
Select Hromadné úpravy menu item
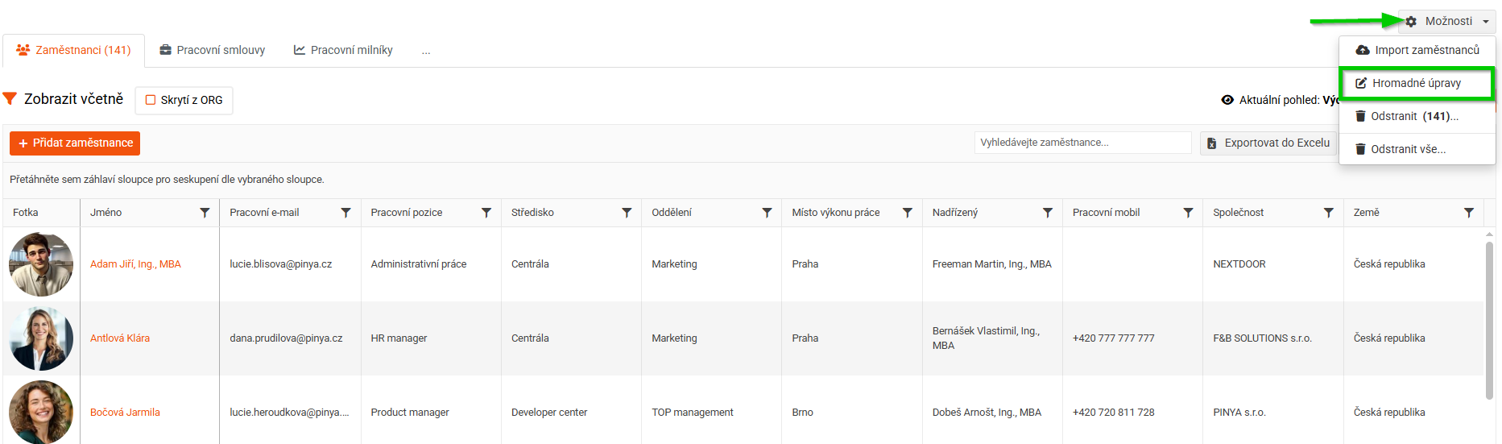click(x=1416, y=83)
